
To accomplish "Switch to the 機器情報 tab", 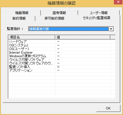I will click(x=22, y=13).
